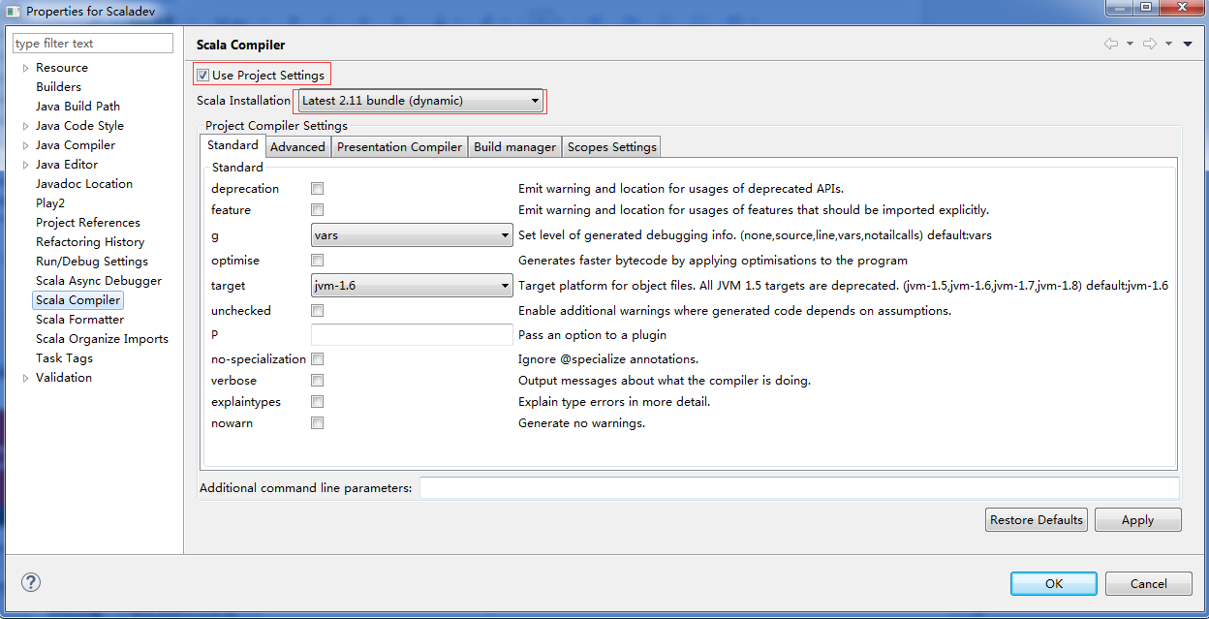This screenshot has height=619, width=1209.
Task: Tick the optimise checkbox
Action: point(317,261)
